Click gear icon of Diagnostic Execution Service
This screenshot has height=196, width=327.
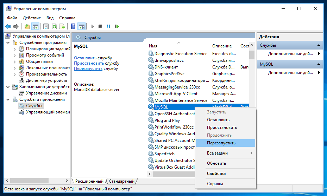coord(151,53)
